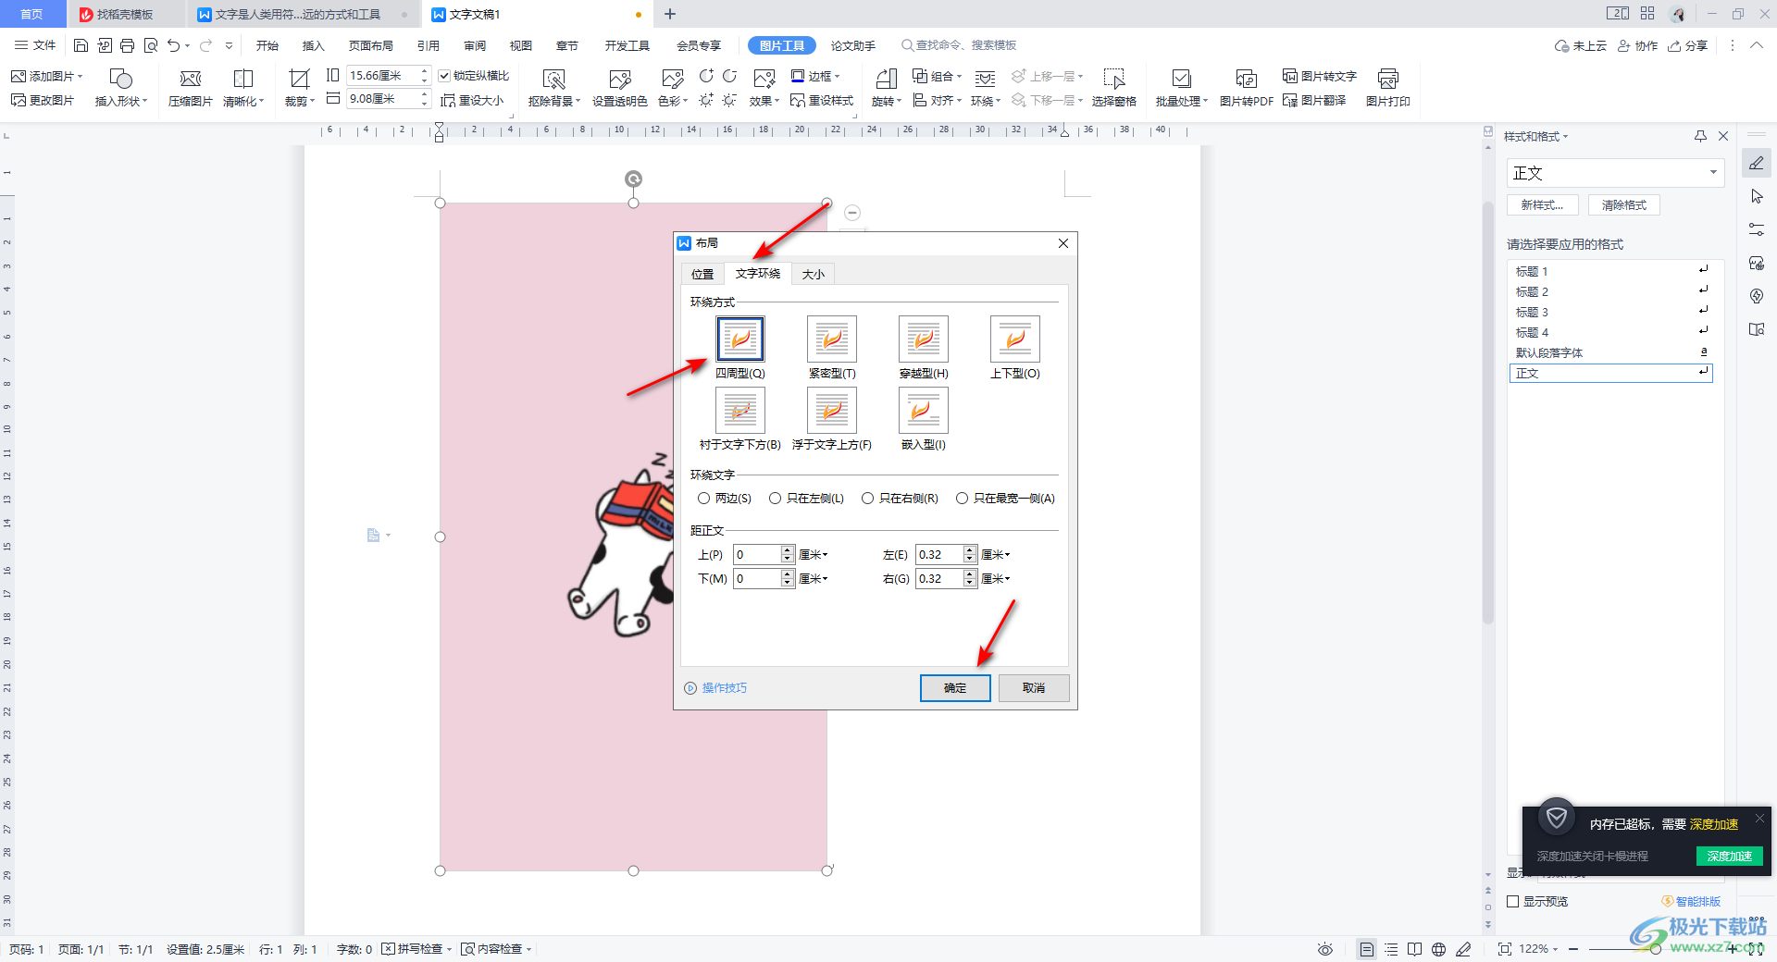This screenshot has width=1777, height=962.
Task: Select the 浮于文字上方 wrap style icon
Action: tap(831, 410)
